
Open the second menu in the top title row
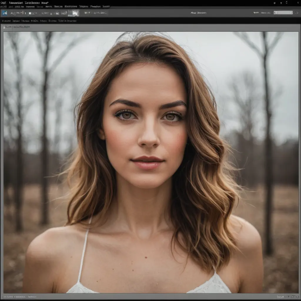pos(16,3)
